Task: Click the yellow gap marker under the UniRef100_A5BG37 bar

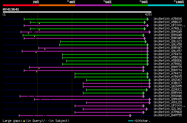Action: [x=39, y=23]
